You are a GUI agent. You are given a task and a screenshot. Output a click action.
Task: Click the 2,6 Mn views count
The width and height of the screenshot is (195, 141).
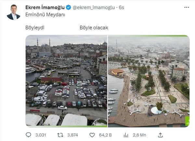point(139,135)
